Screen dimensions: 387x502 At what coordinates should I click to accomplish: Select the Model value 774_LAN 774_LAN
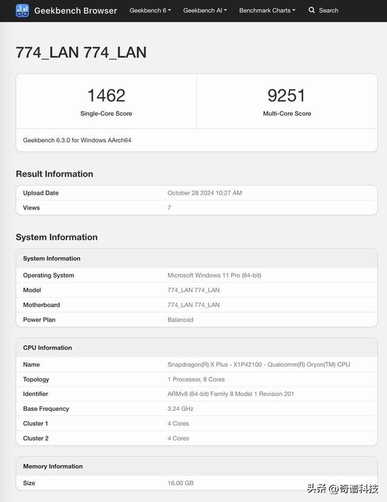(x=193, y=290)
